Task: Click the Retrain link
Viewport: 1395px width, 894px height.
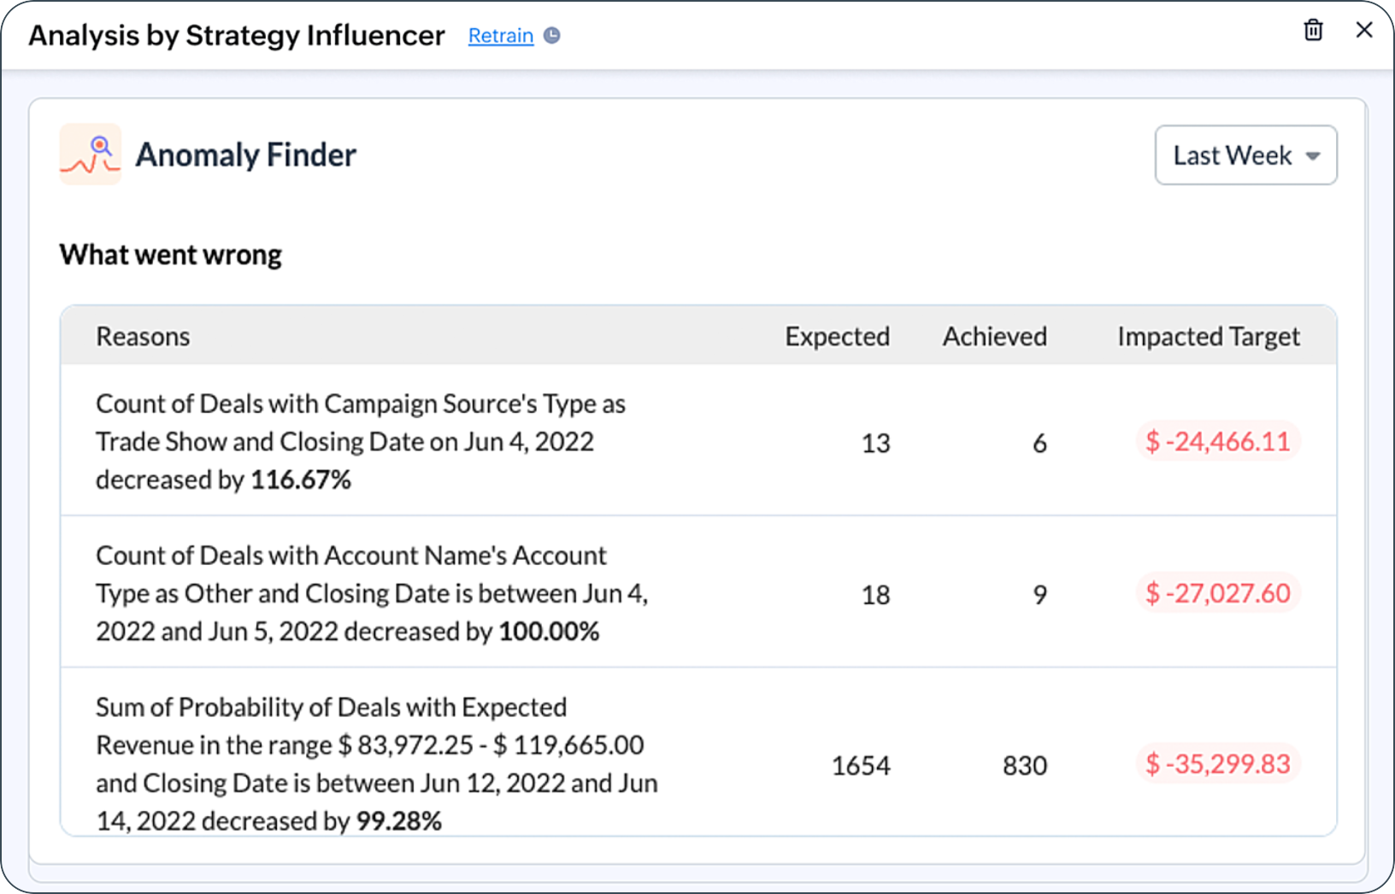Action: pyautogui.click(x=500, y=36)
